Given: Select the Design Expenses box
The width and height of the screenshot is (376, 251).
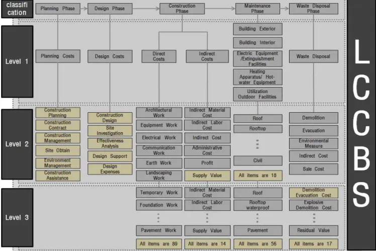Looking at the screenshot, I should 110,169.
